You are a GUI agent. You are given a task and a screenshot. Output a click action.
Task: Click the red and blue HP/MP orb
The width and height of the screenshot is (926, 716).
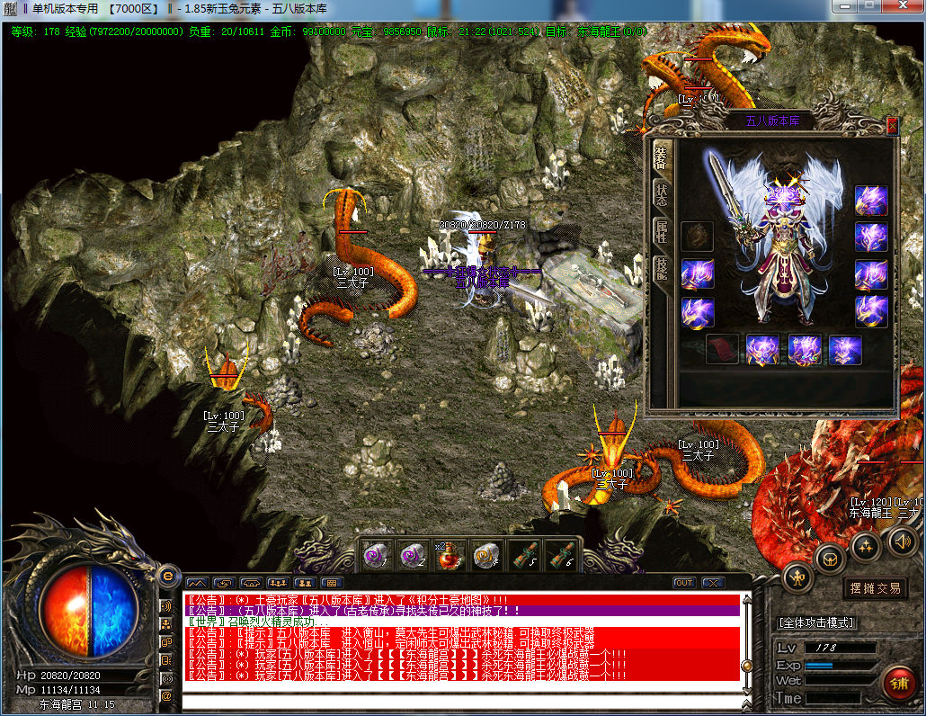[x=89, y=611]
